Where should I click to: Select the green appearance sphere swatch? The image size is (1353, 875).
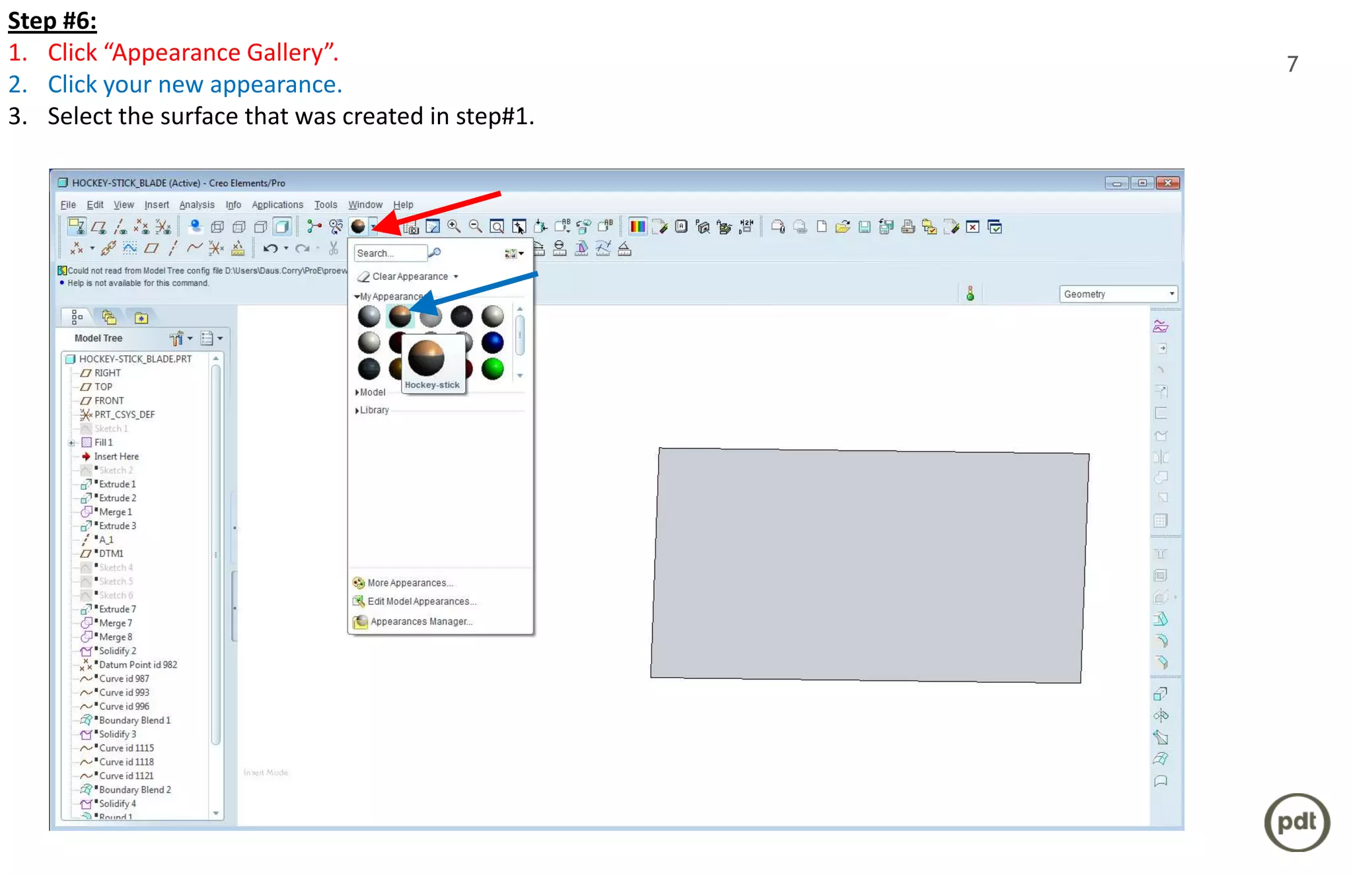click(492, 368)
